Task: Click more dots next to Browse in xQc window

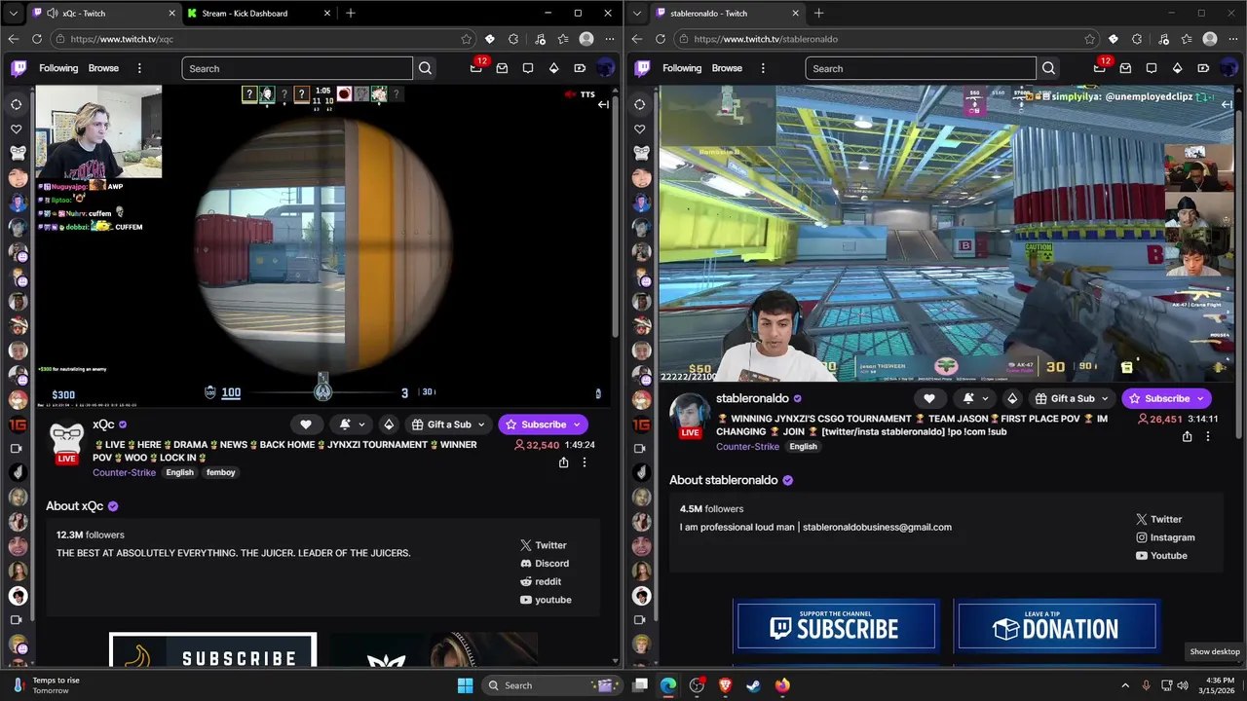Action: tap(139, 68)
